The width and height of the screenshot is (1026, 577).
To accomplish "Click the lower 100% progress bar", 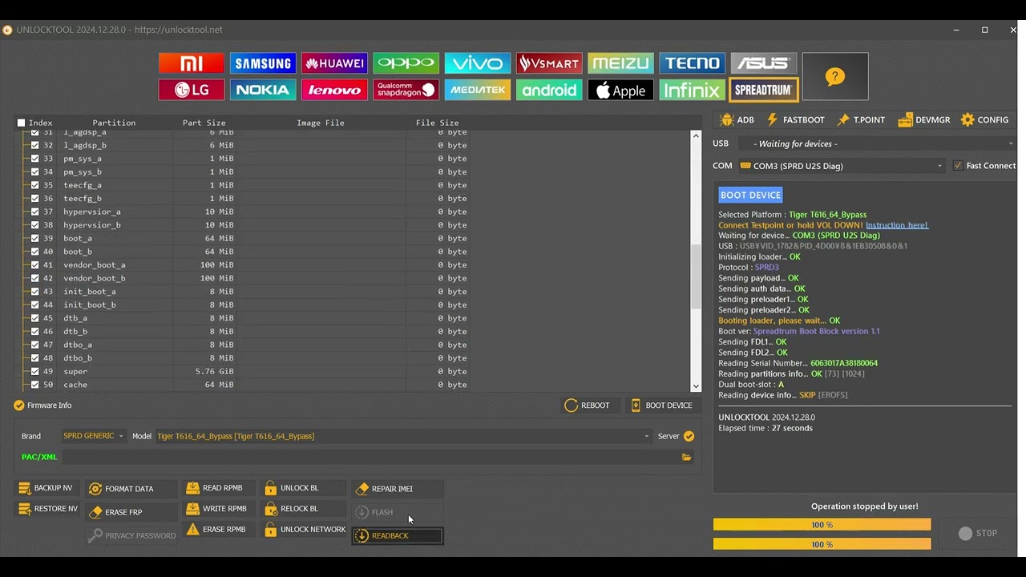I will [822, 545].
